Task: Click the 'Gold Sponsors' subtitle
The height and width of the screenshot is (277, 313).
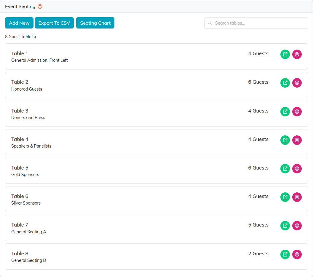Action: [x=25, y=175]
